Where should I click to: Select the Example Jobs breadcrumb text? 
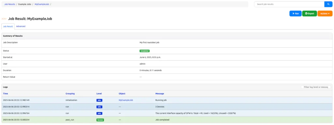(25, 4)
